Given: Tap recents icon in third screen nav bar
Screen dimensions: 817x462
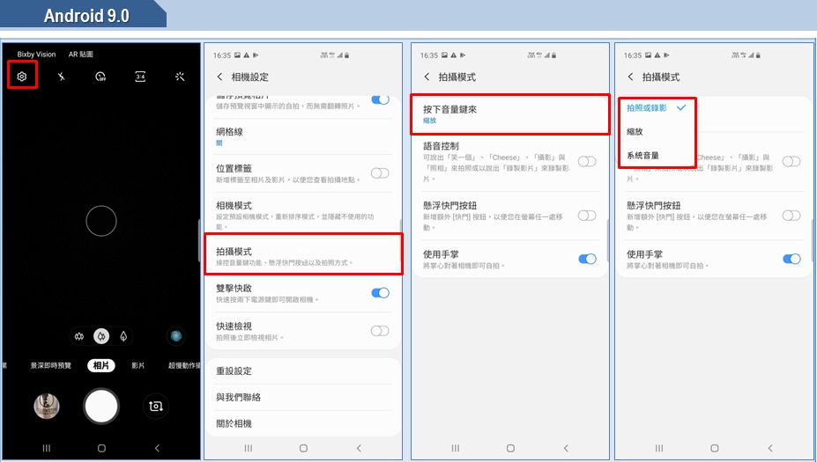Looking at the screenshot, I should pyautogui.click(x=456, y=448).
